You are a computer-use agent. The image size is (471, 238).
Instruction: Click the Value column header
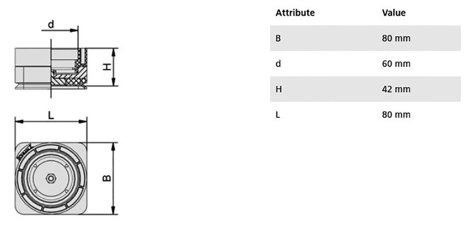[x=394, y=13]
